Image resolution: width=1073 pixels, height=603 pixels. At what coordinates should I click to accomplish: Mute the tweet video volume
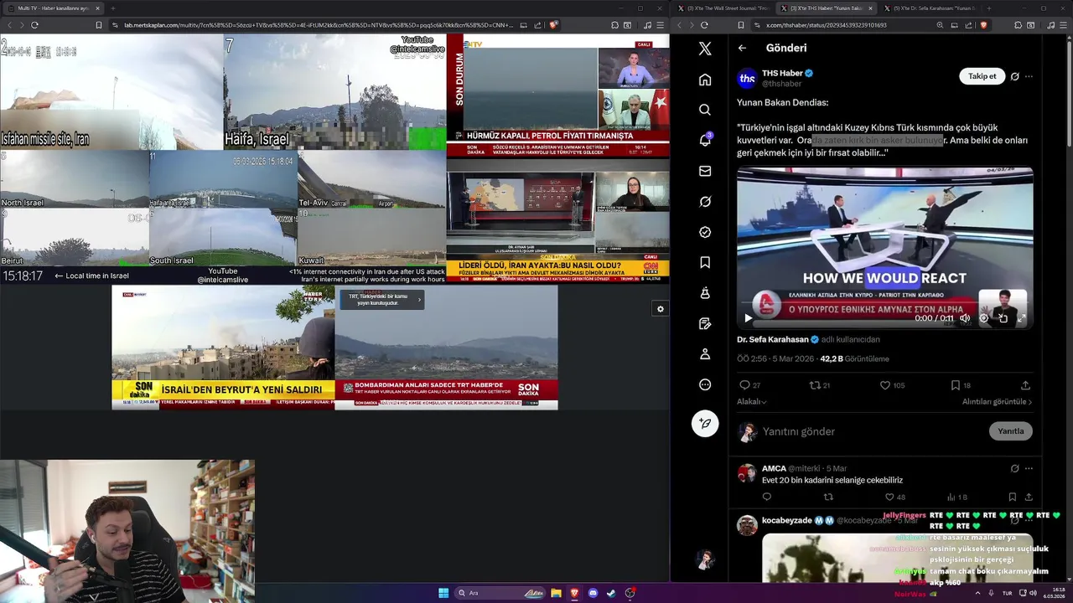[x=965, y=318]
